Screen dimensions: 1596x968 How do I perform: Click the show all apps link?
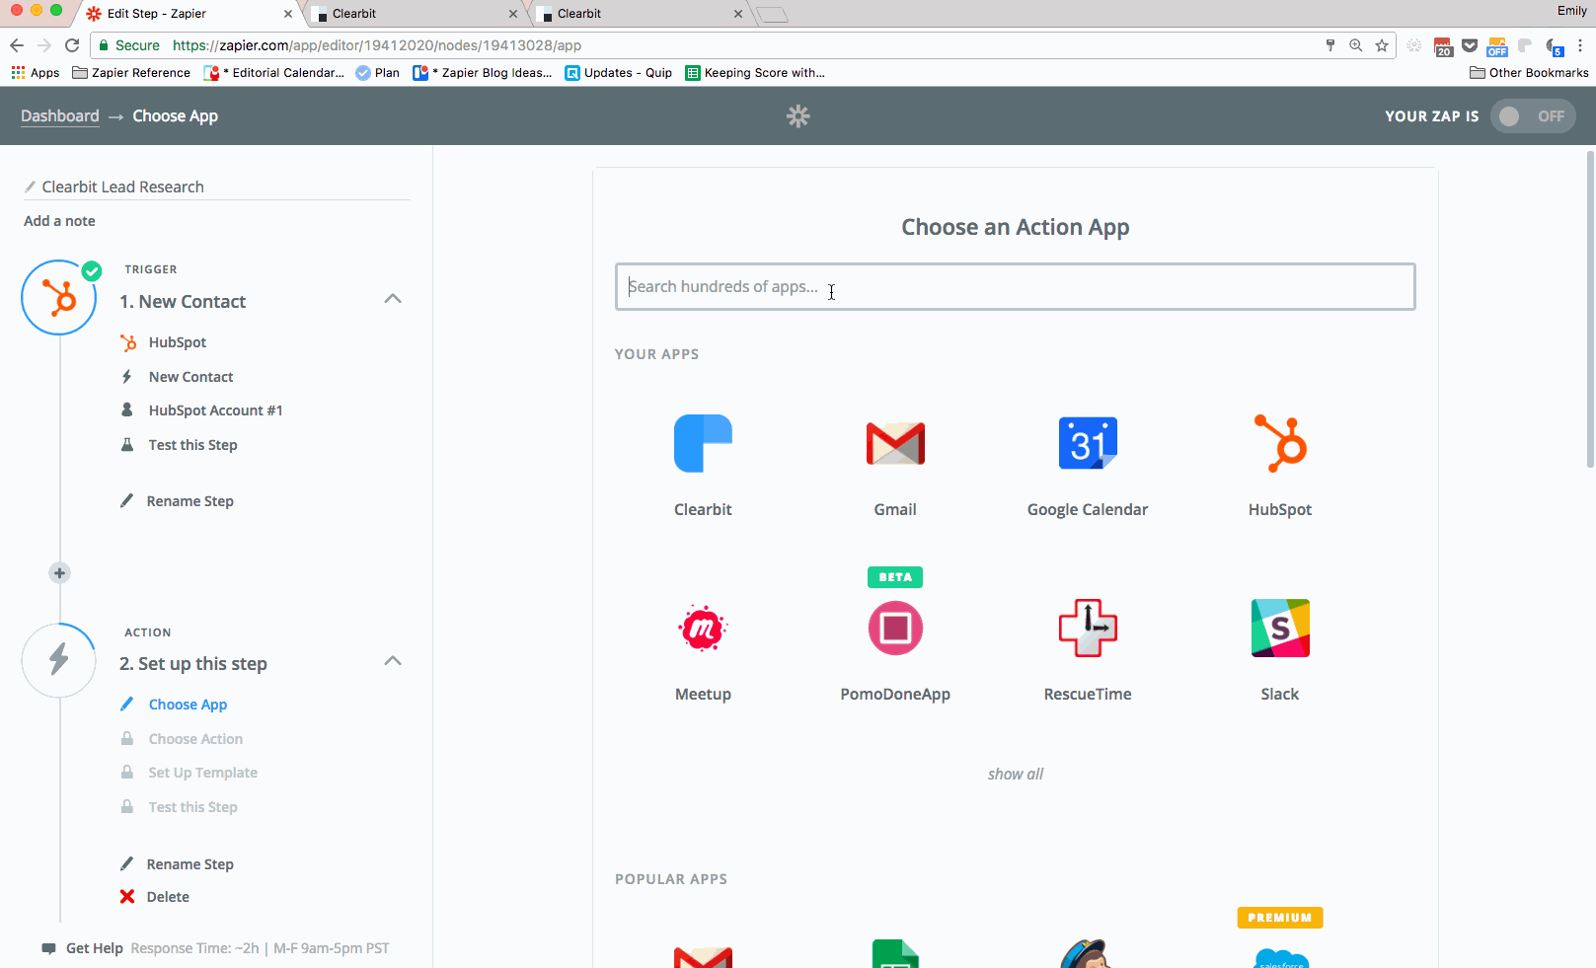point(1016,775)
